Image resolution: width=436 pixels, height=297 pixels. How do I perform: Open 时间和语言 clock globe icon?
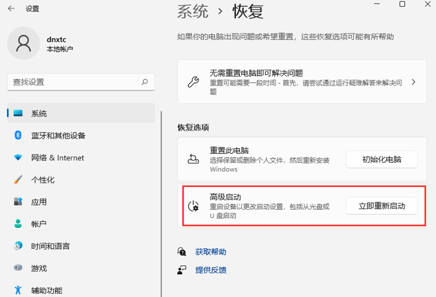click(x=18, y=246)
